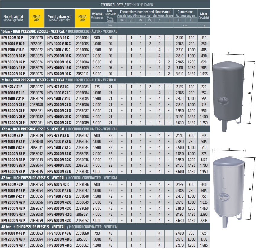
Task: Select the 'Volume / Volumen' column header
Action: coord(97,16)
